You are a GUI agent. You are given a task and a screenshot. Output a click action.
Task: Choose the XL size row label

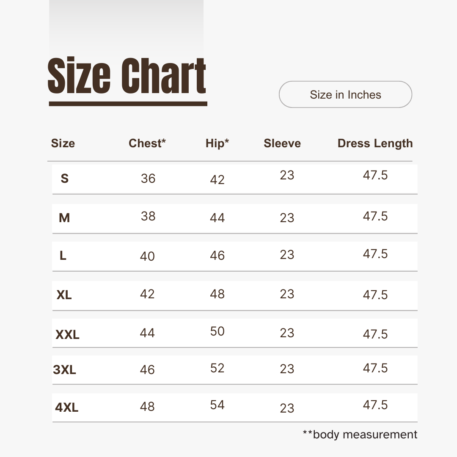coord(64,295)
